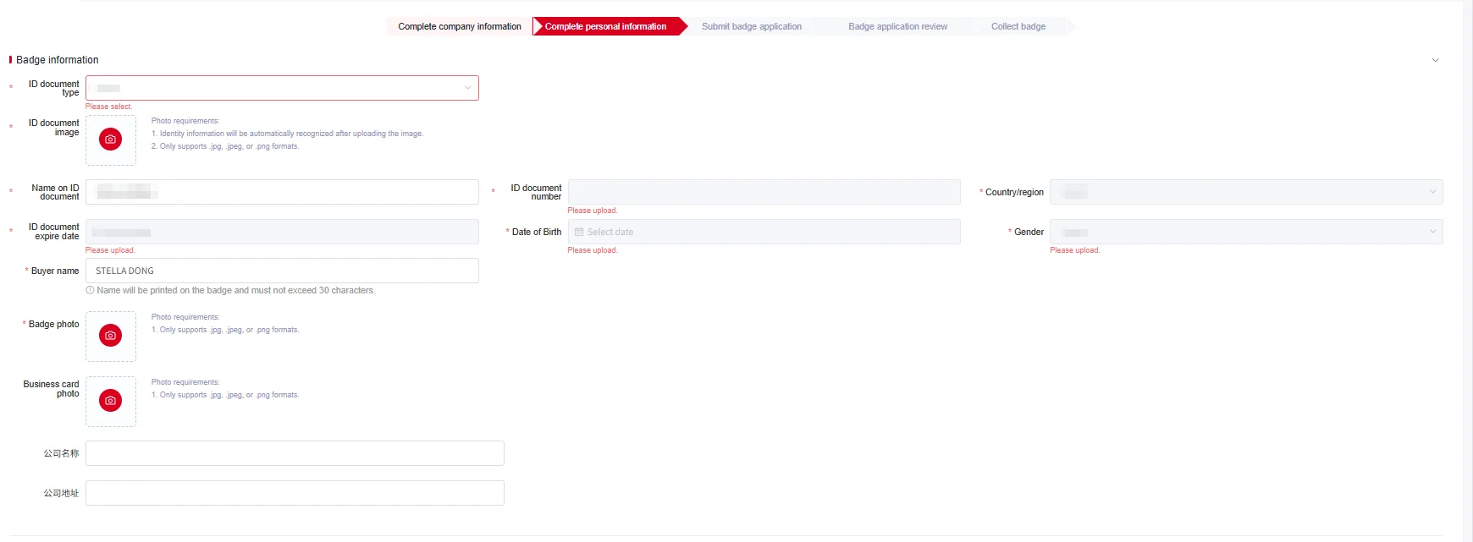This screenshot has height=542, width=1473.
Task: Click the Badge information heading
Action: [x=58, y=60]
